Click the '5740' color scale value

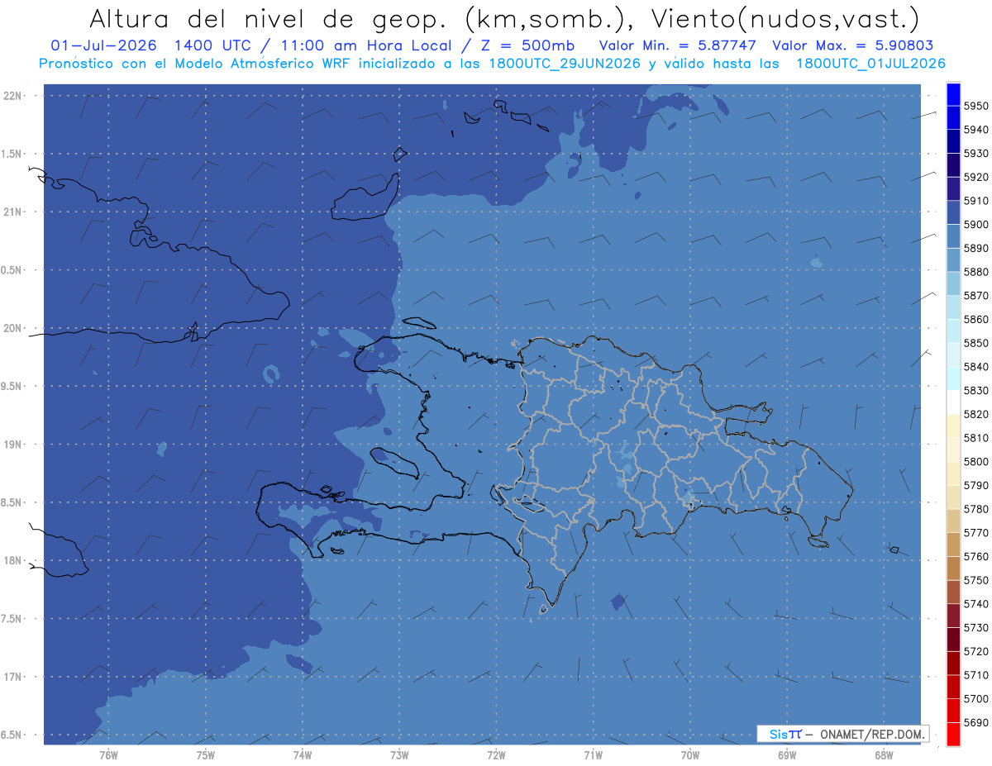(x=975, y=604)
